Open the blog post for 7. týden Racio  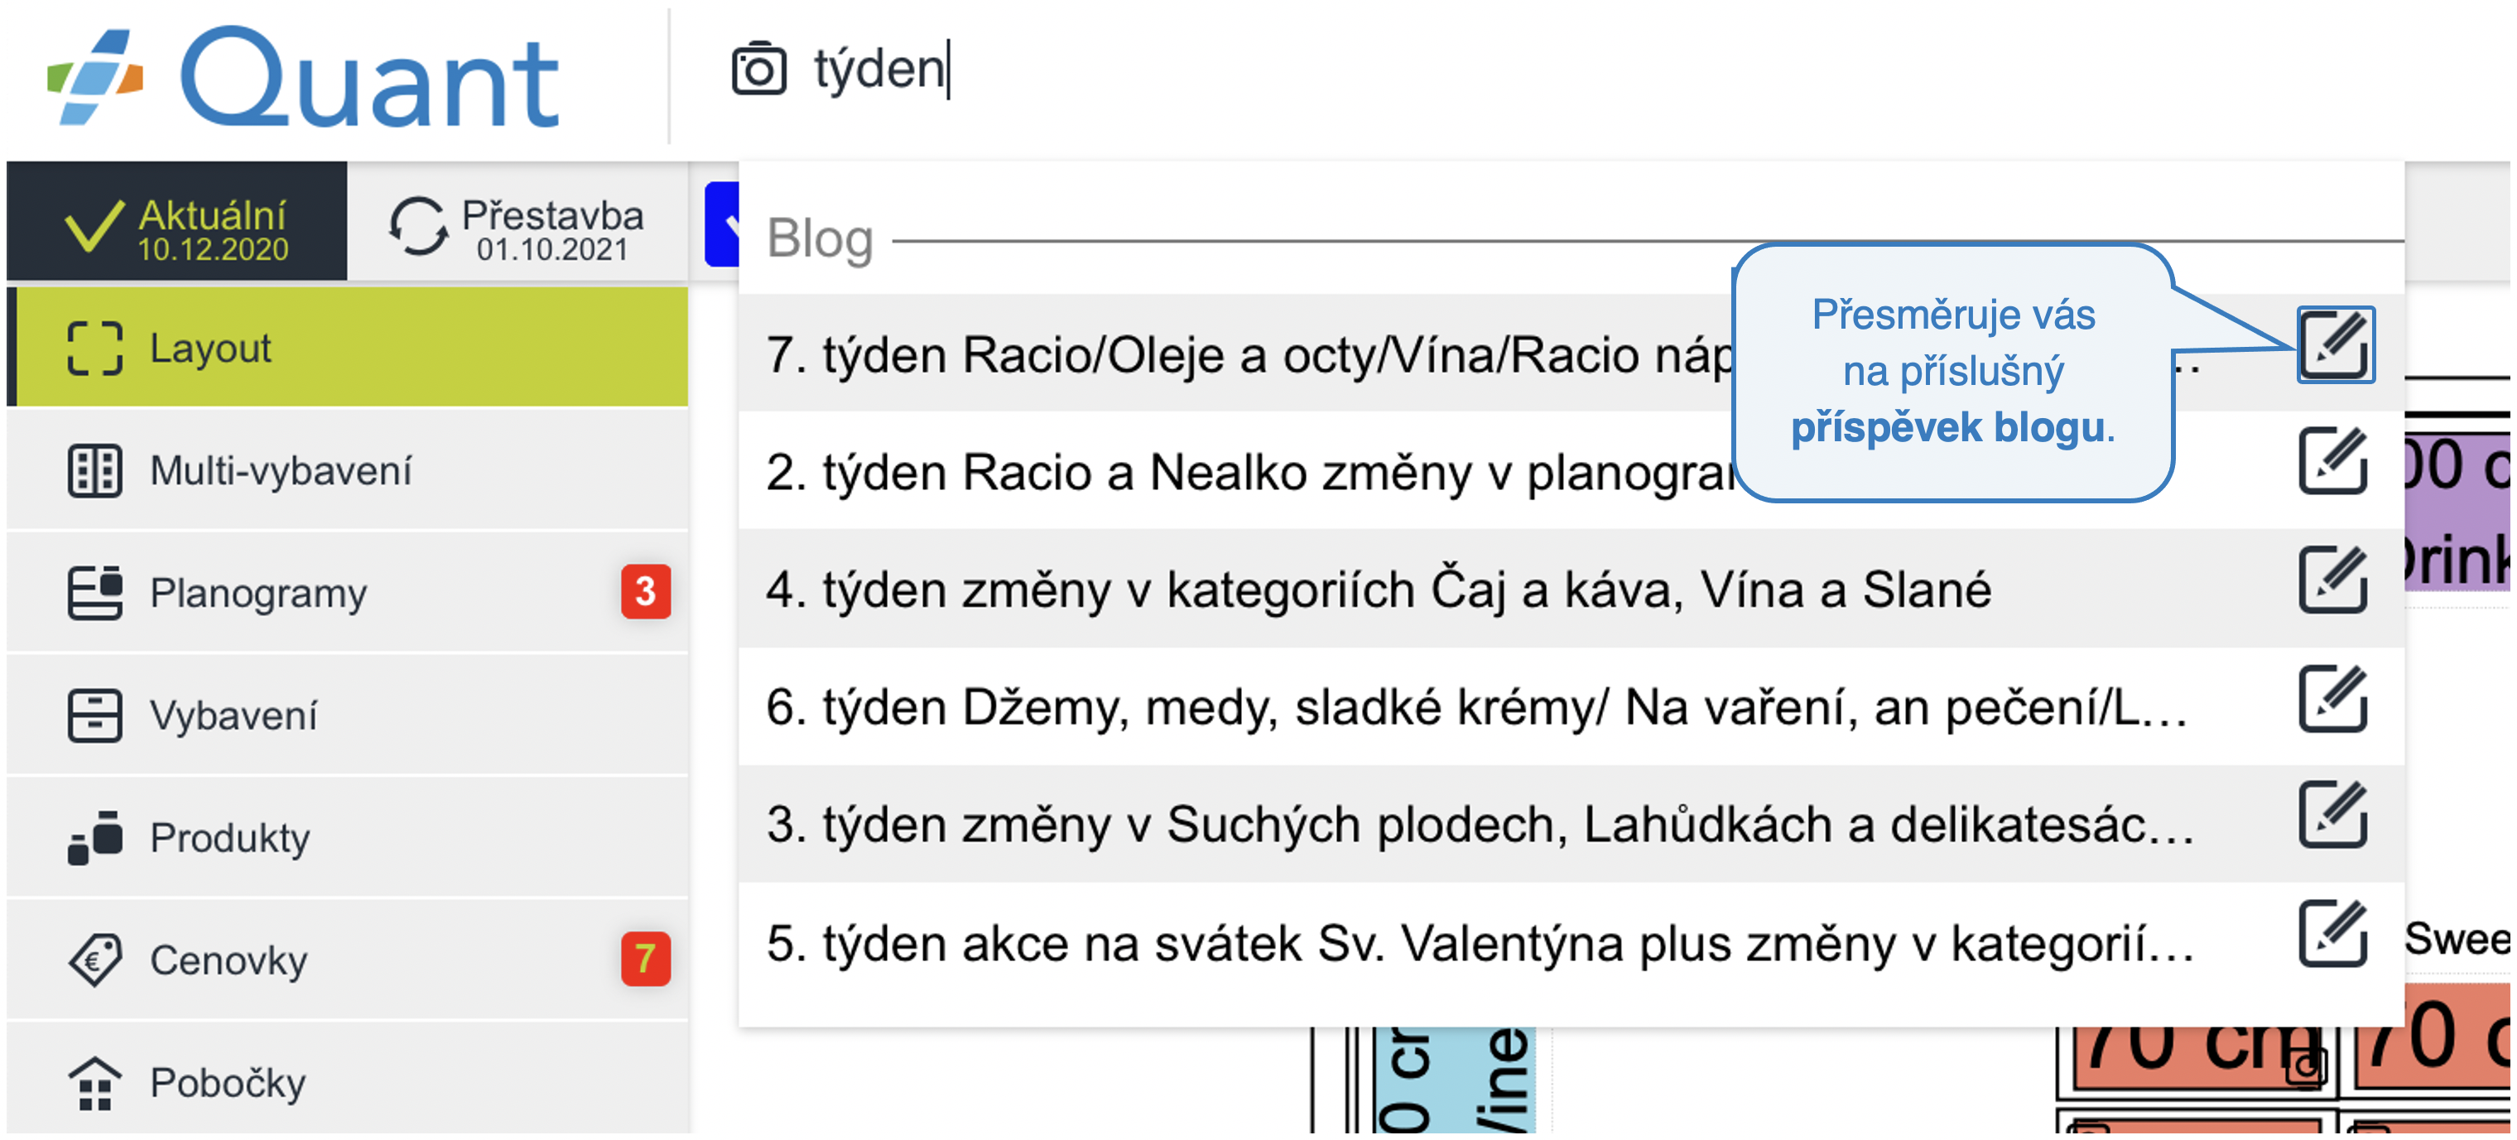point(2334,345)
